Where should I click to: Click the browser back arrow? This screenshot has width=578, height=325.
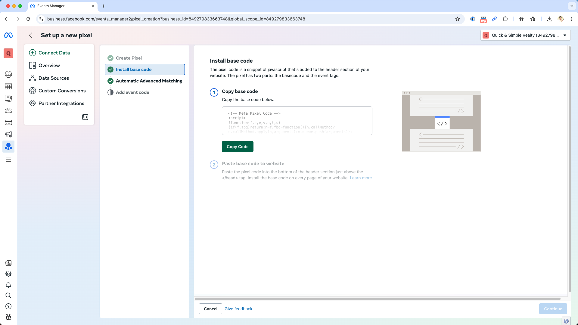[7, 19]
